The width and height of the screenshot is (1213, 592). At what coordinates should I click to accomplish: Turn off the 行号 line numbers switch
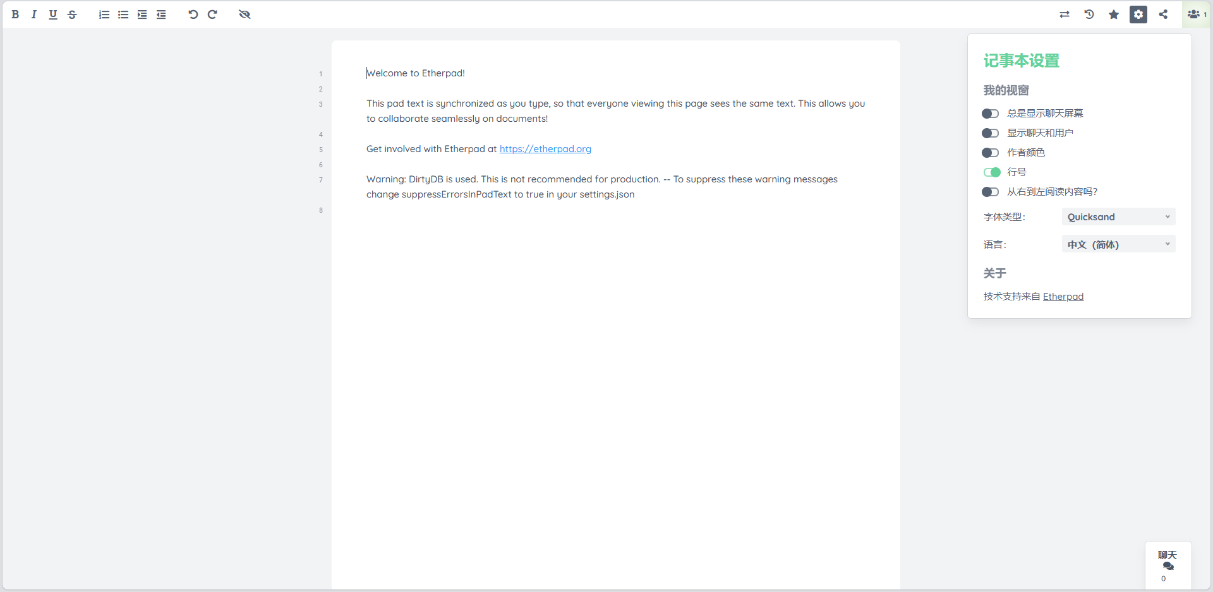click(x=991, y=172)
